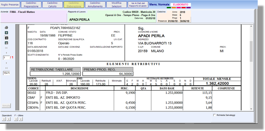Click the list-layout view icon above page arrows
Viewport: 265px width, 131px height.
pyautogui.click(x=7, y=43)
